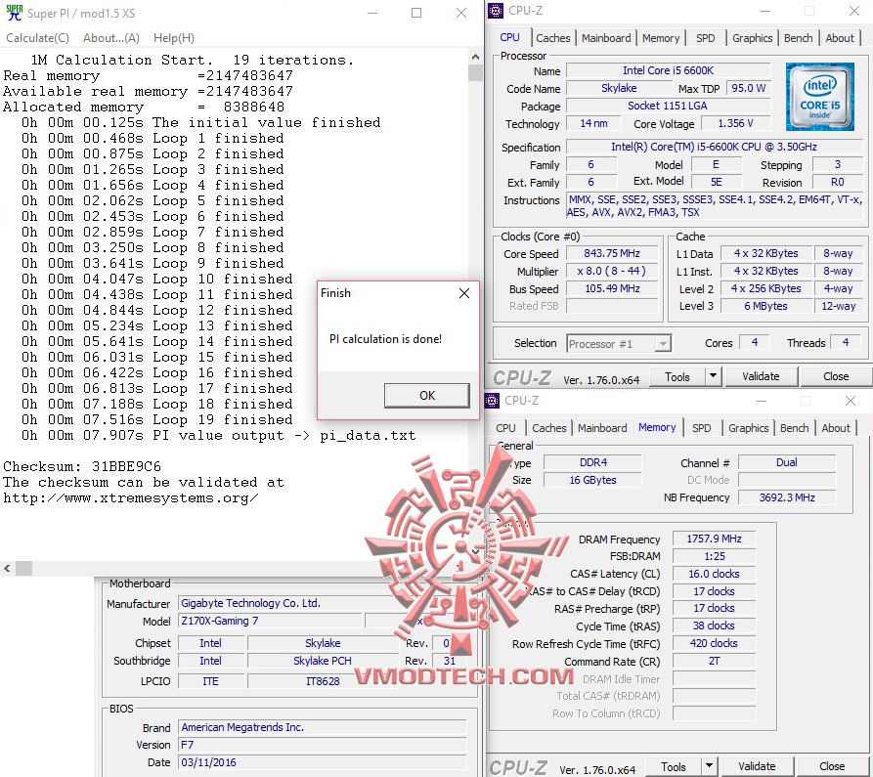Click the tRFC value 420 clocks

tap(714, 643)
